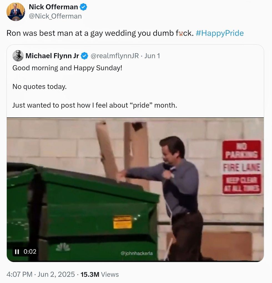272x283 pixels.
Task: Open the Nick Offerman display name link
Action: click(x=54, y=7)
